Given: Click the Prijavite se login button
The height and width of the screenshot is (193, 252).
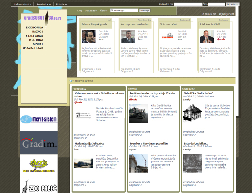Looking at the screenshot, I should [233, 4].
